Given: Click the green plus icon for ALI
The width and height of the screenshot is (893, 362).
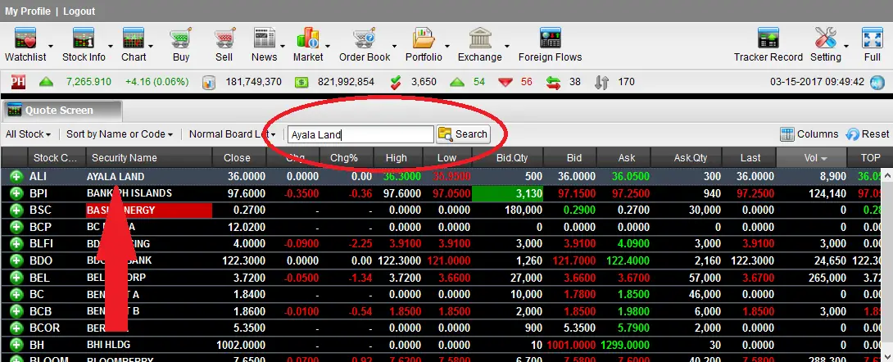Looking at the screenshot, I should tap(16, 177).
